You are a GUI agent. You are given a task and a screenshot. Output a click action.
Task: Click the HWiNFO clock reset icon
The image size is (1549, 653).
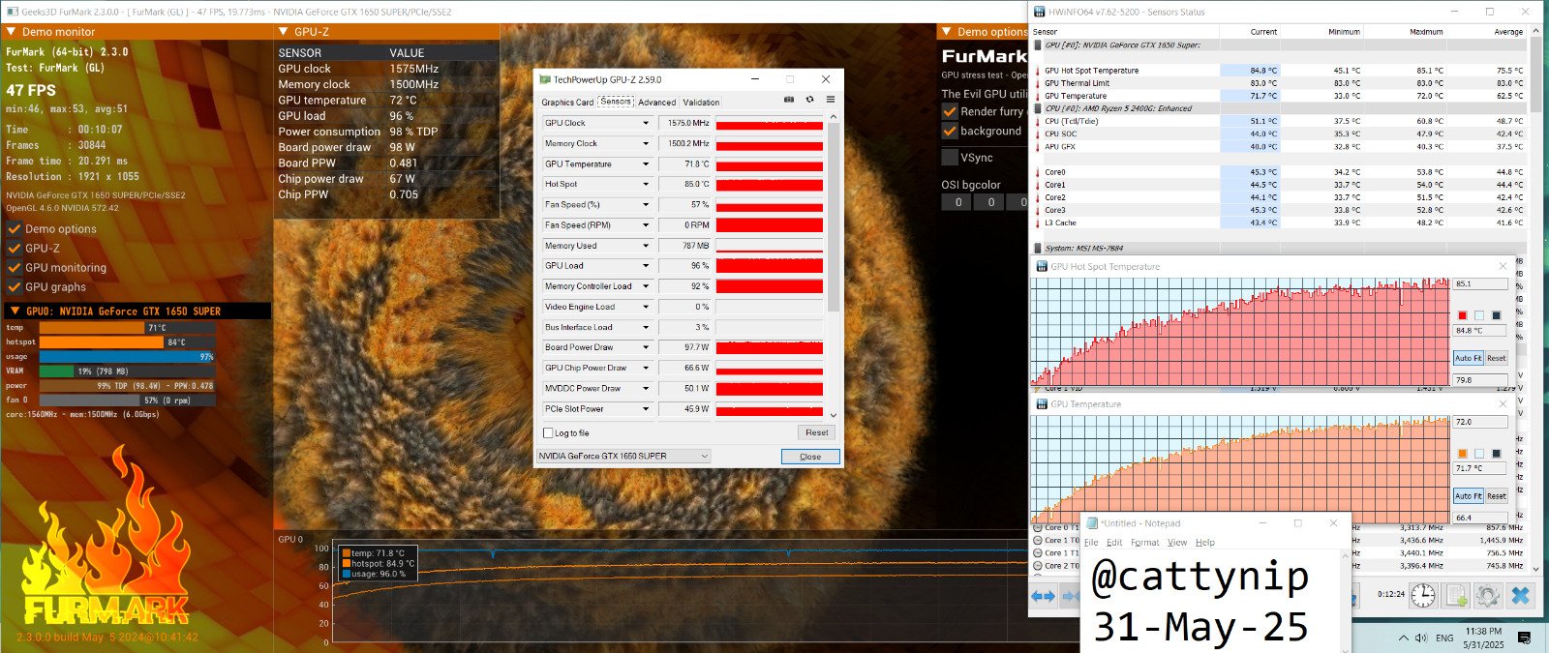(1422, 595)
